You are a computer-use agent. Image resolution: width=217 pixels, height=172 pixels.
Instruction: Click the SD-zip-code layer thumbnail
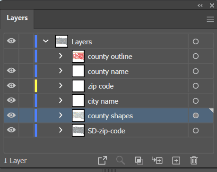click(78, 130)
